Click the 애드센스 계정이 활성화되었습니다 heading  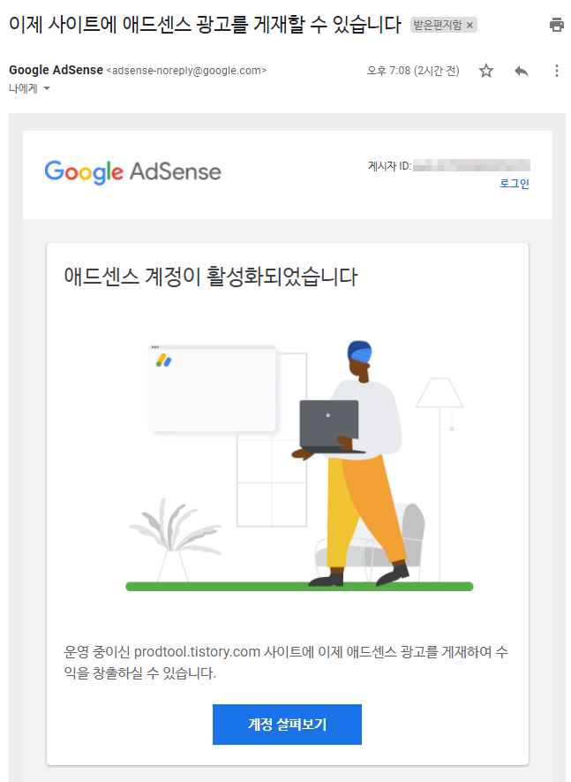coord(211,277)
